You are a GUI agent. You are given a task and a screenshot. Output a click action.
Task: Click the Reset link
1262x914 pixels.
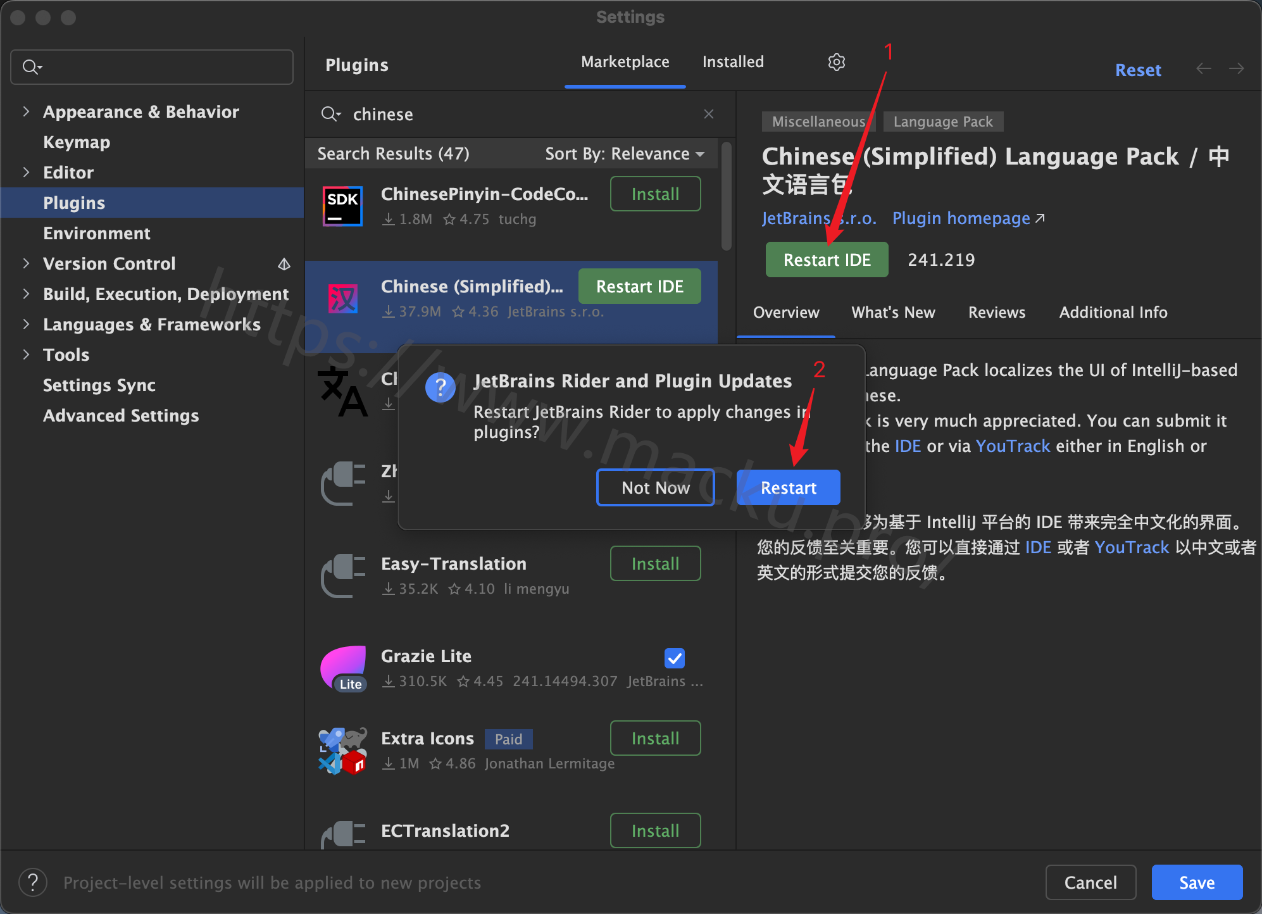(1138, 70)
